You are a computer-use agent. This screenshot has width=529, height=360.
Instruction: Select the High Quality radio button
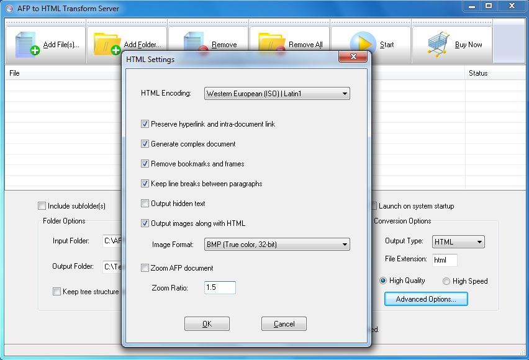pyautogui.click(x=383, y=281)
